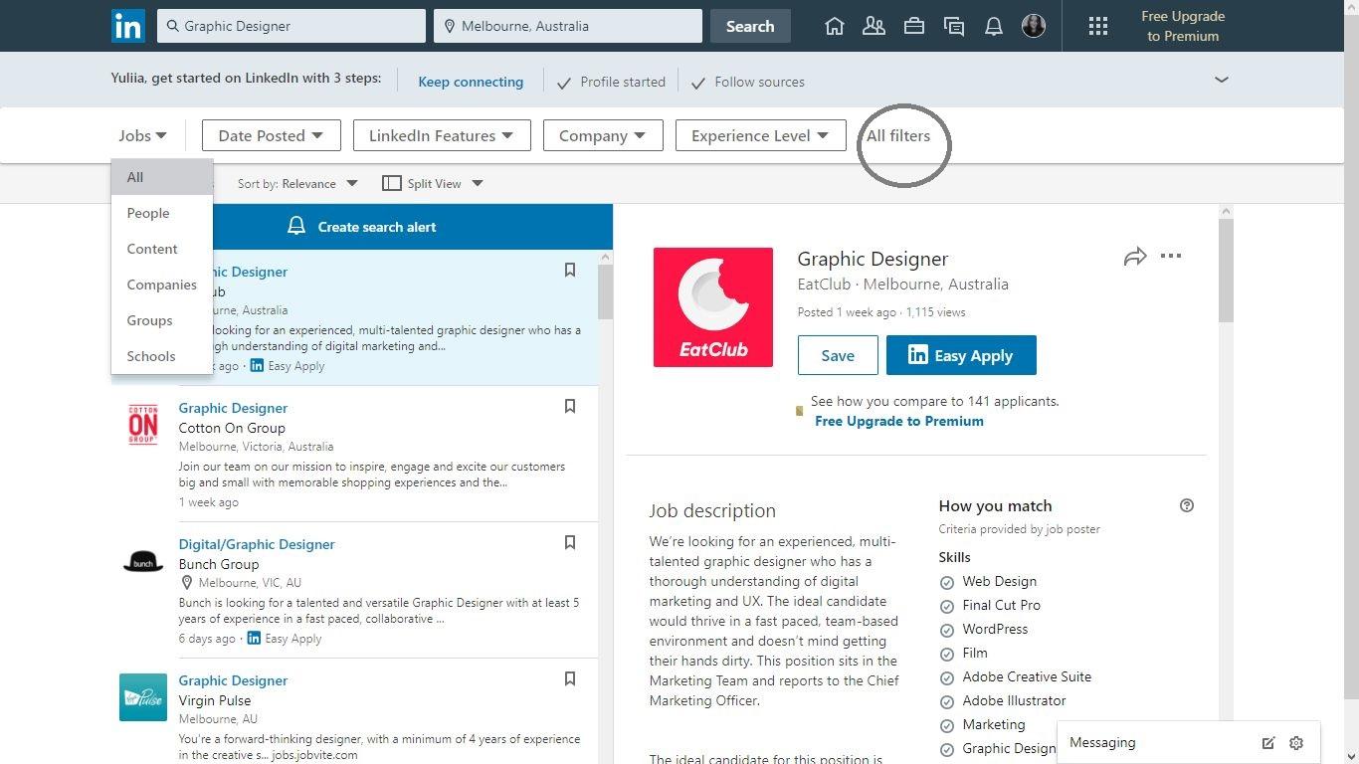Open the Sort by Relevance dropdown
1359x764 pixels.
click(x=297, y=183)
